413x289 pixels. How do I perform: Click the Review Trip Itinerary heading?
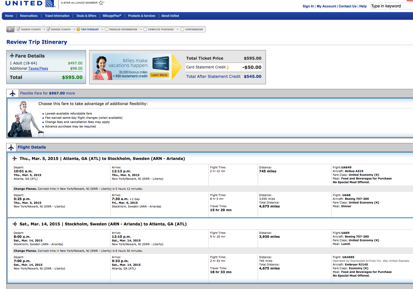tap(37, 42)
